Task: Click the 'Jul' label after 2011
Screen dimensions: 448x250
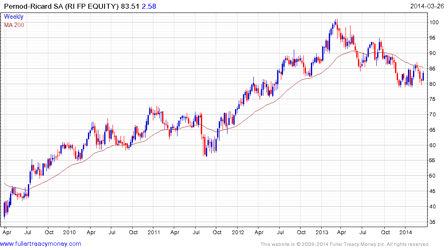Action: (x=196, y=232)
